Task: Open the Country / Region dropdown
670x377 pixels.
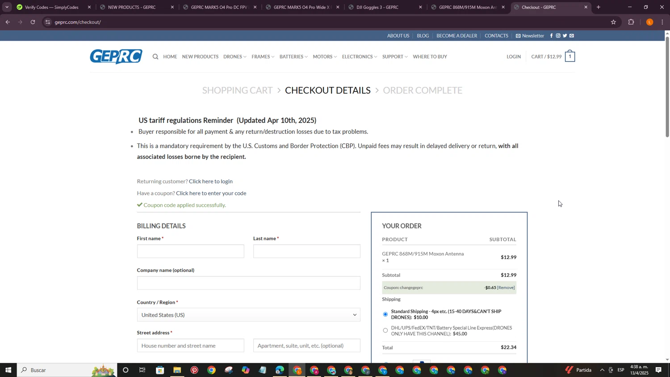Action: [x=248, y=315]
